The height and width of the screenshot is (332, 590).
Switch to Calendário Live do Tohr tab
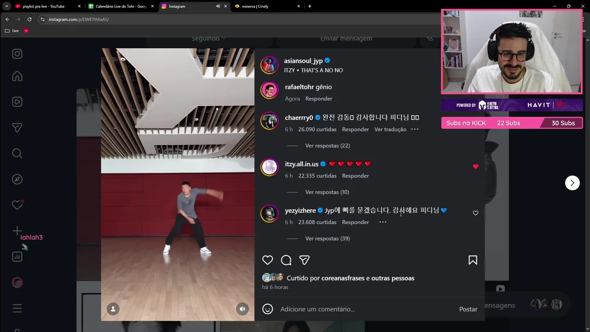pyautogui.click(x=121, y=6)
